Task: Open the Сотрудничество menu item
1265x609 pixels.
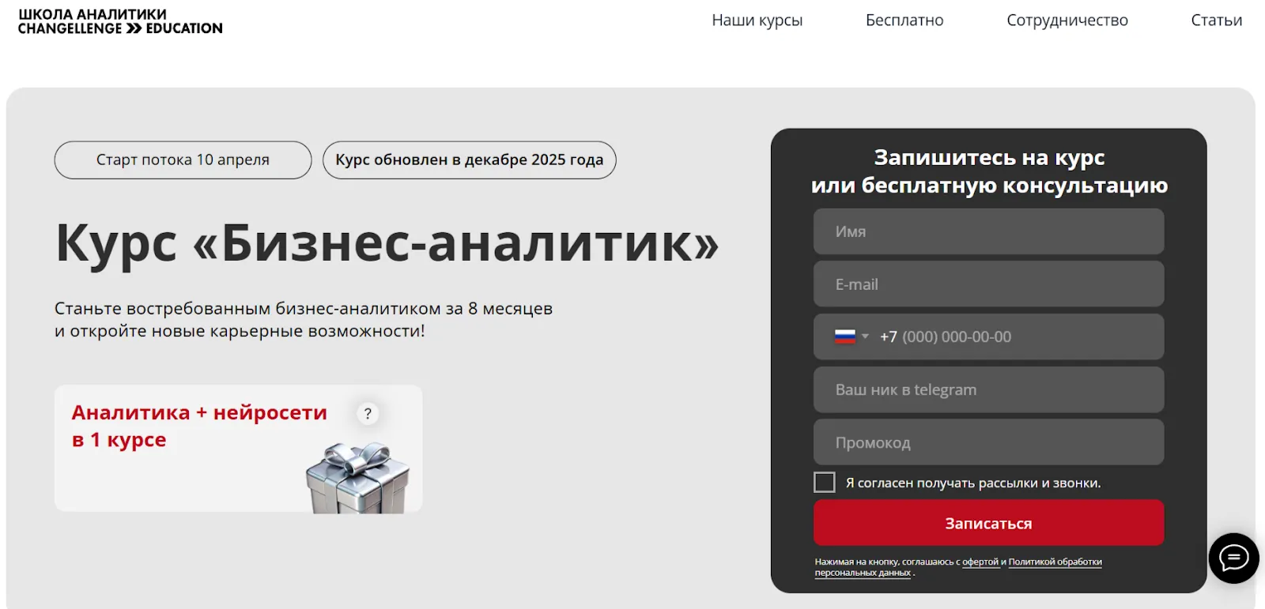Action: 1067,21
